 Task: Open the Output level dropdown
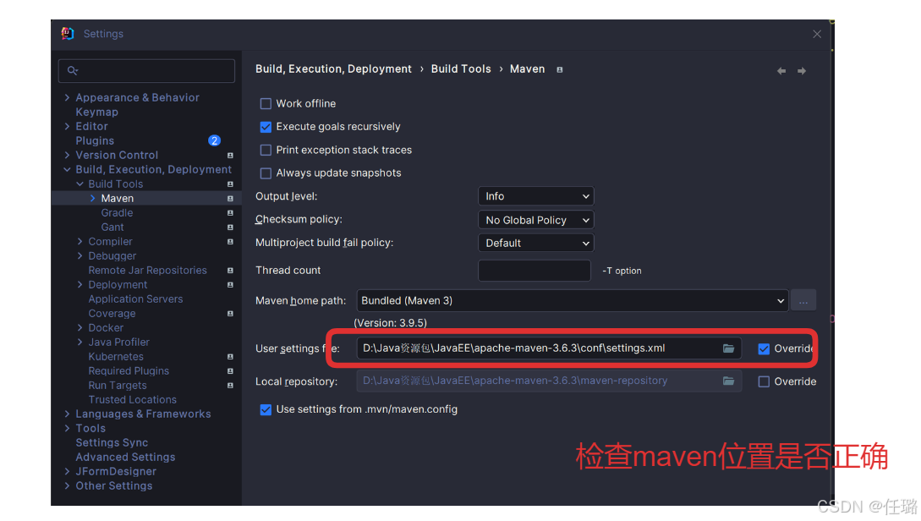(535, 196)
